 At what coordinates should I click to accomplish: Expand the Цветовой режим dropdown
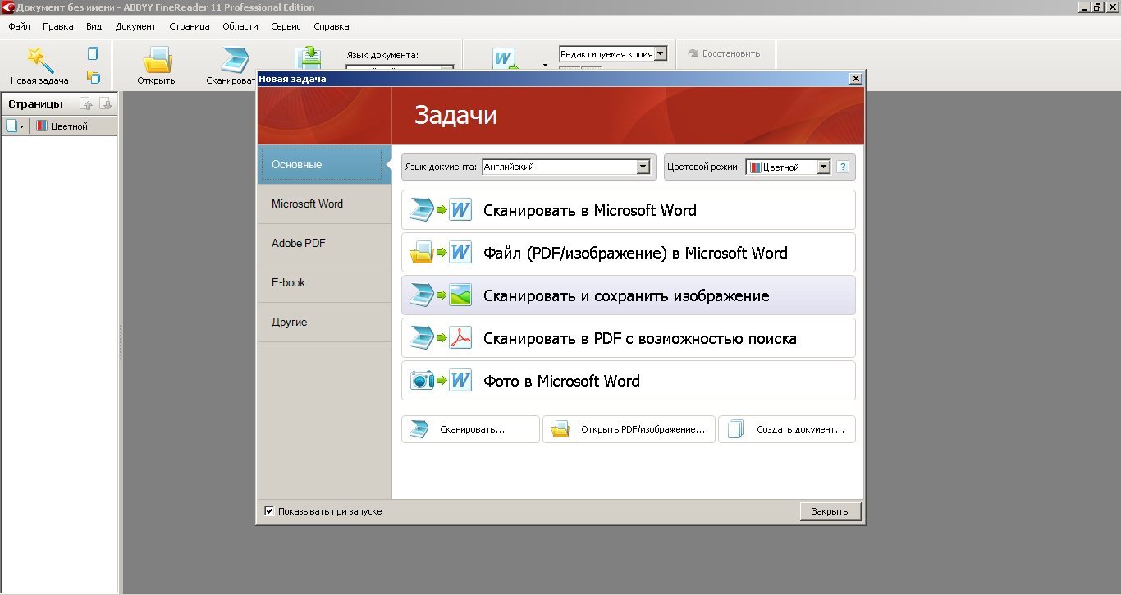[824, 167]
